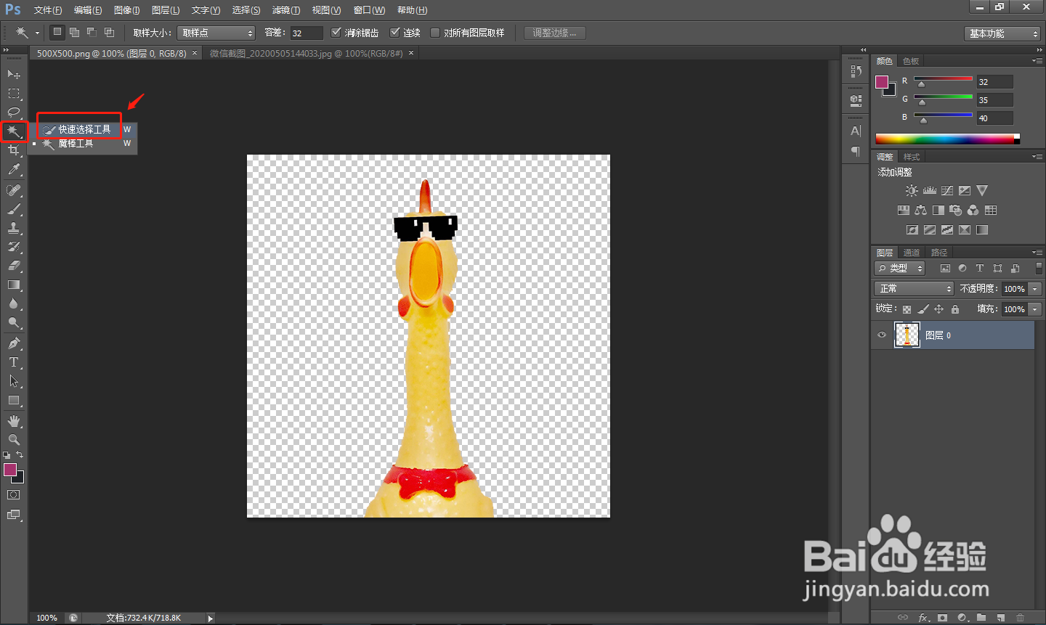
Task: Click Subtract from selection mode icon
Action: point(92,32)
